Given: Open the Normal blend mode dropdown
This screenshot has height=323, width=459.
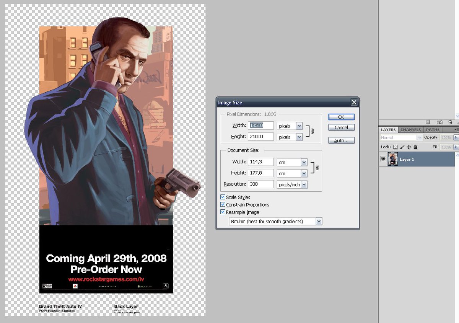Looking at the screenshot, I should [x=401, y=137].
